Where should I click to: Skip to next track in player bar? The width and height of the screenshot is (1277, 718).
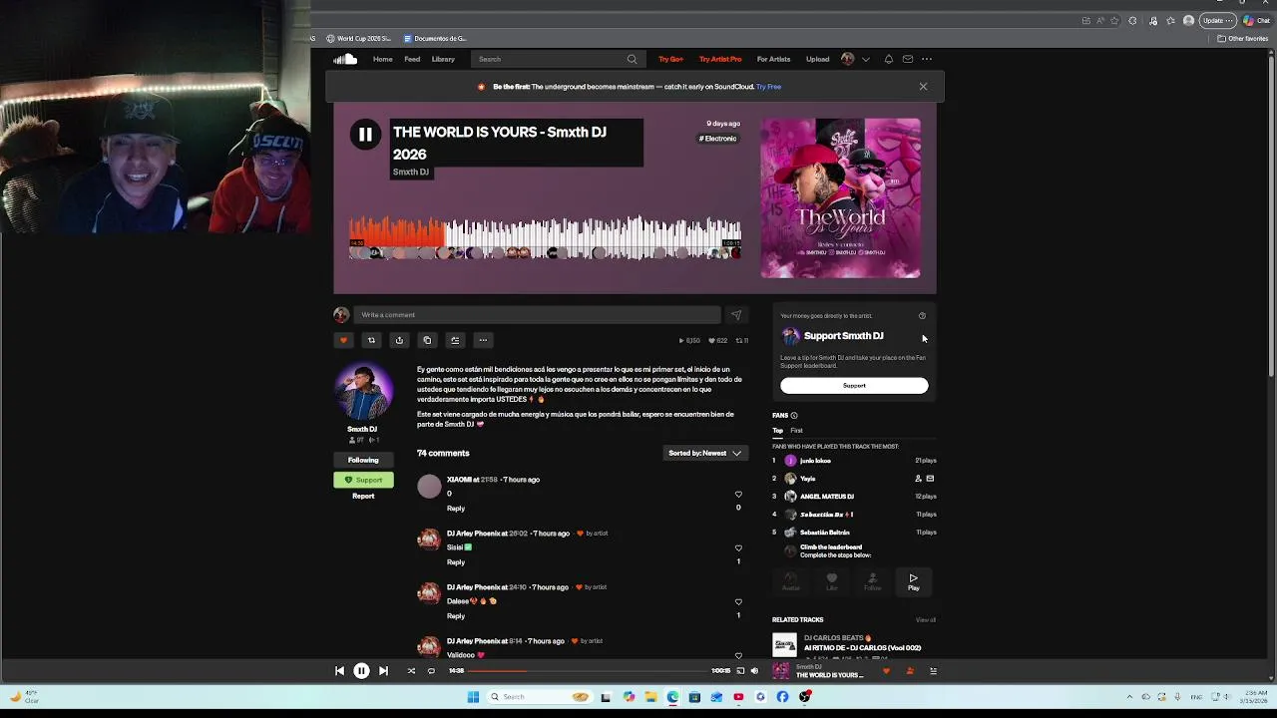point(383,671)
